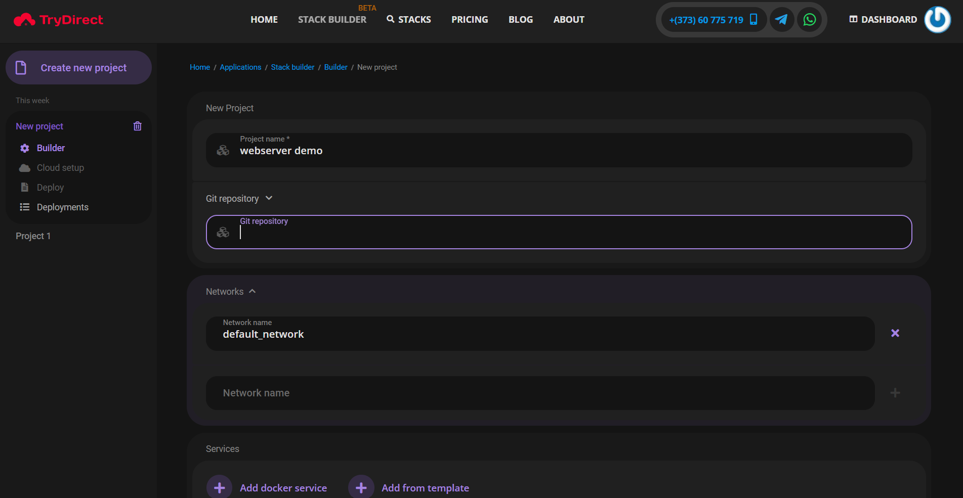Screen dimensions: 963x498
Task: Click the plus icon to add network
Action: tap(895, 393)
